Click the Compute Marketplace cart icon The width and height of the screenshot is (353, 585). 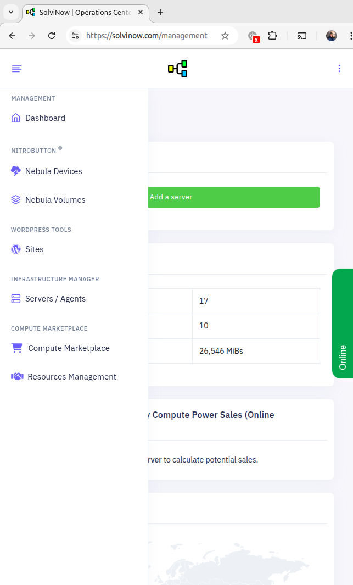tap(16, 348)
